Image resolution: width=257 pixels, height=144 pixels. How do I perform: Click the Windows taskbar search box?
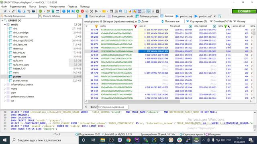tap(44, 140)
